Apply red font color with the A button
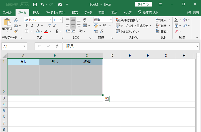 pos(46,31)
